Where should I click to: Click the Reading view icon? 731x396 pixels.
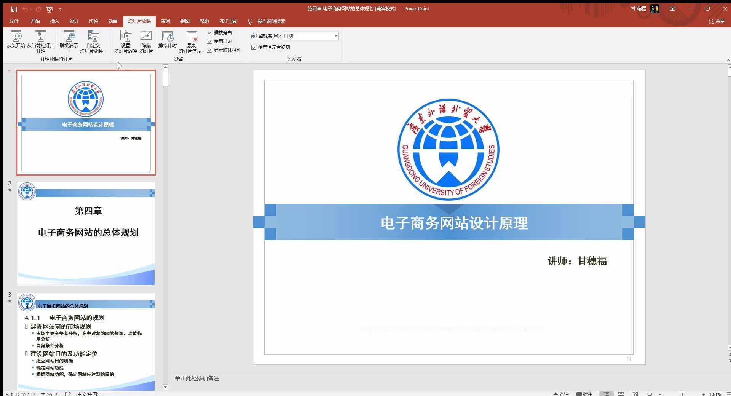[x=635, y=394]
